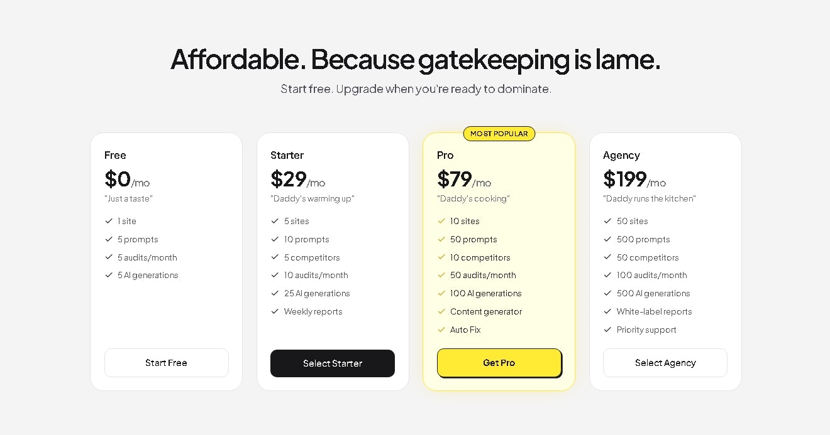Click the MOST POPULAR badge
This screenshot has height=435, width=830.
[499, 134]
